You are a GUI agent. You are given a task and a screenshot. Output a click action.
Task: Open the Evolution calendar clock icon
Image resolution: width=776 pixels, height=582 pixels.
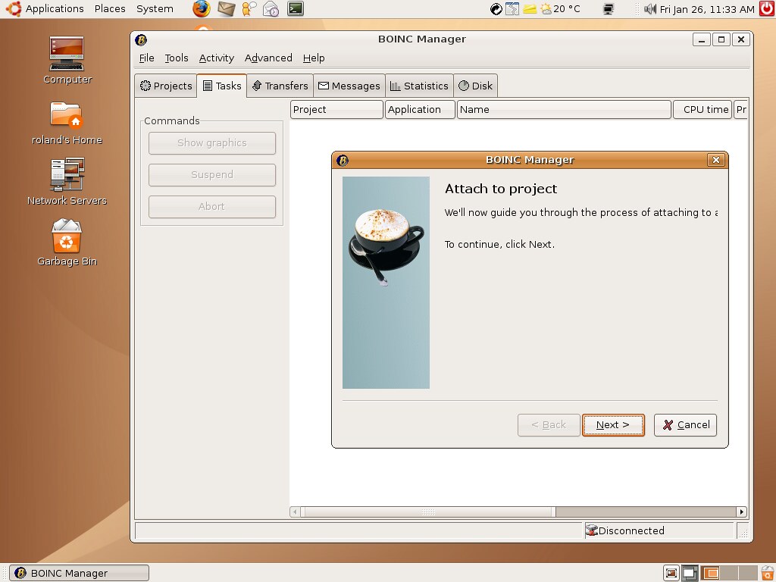click(271, 8)
